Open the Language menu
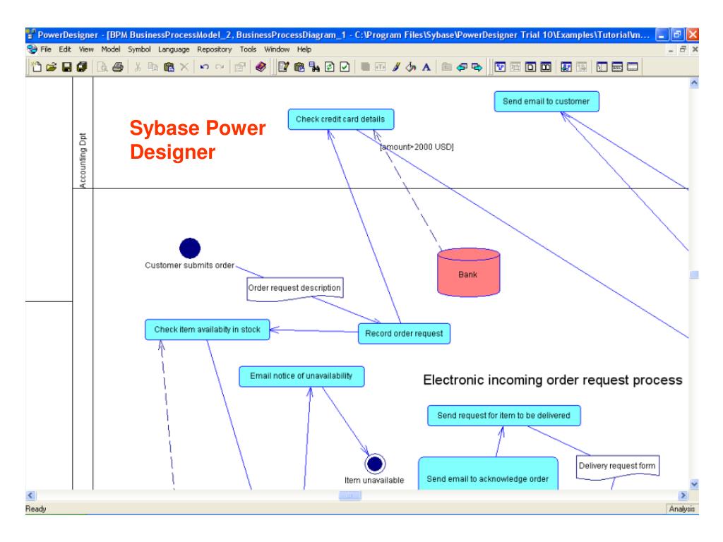 [x=174, y=49]
